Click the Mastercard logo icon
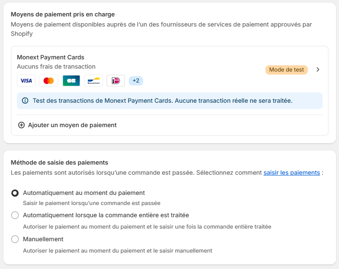 pyautogui.click(x=49, y=80)
